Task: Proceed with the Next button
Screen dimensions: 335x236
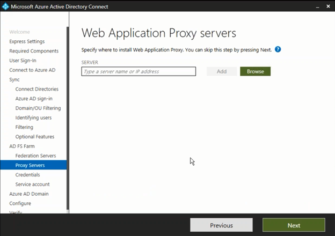Action: pyautogui.click(x=294, y=225)
